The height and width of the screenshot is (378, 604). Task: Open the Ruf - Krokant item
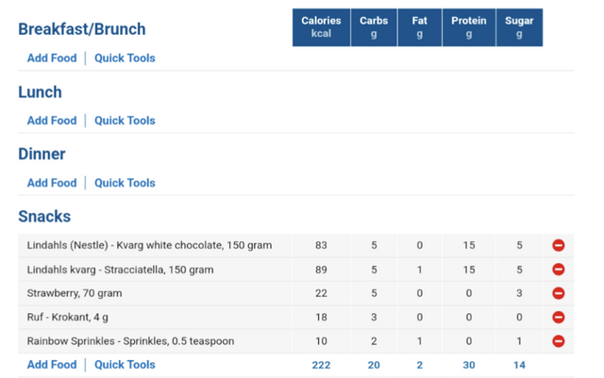click(67, 317)
